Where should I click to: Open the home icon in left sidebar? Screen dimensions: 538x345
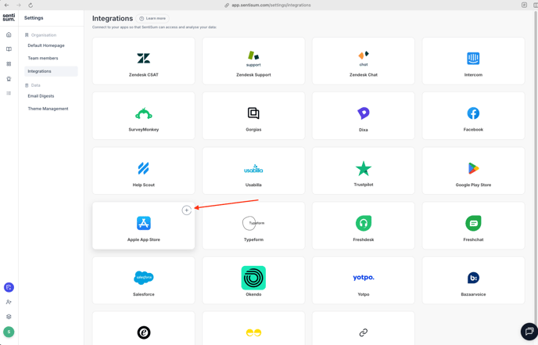pos(9,34)
